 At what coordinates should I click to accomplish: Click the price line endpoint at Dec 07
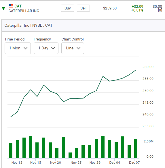136,70
